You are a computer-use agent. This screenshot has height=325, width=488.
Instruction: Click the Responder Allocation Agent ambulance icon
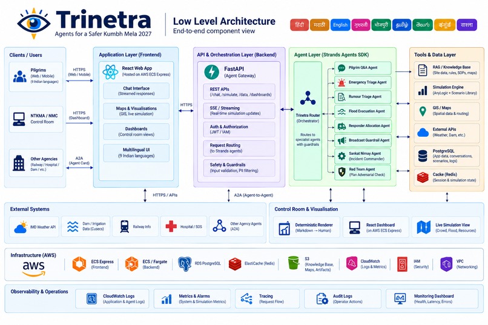(341, 126)
